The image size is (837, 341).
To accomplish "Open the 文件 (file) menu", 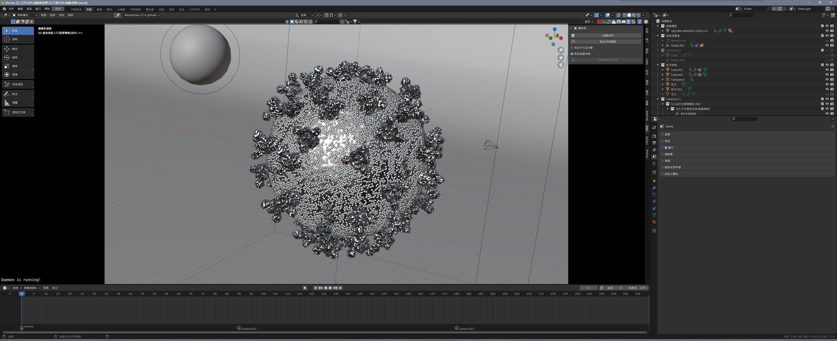I will (11, 9).
